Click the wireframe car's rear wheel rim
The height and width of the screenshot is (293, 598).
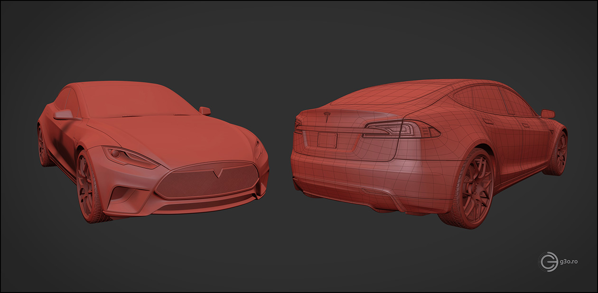click(473, 188)
